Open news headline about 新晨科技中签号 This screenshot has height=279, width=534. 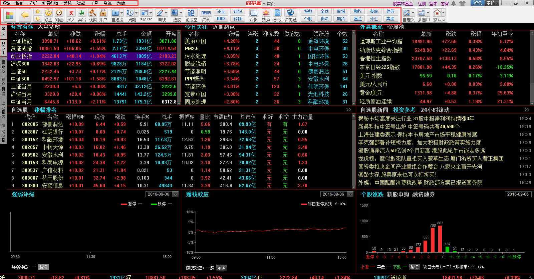tap(409, 126)
